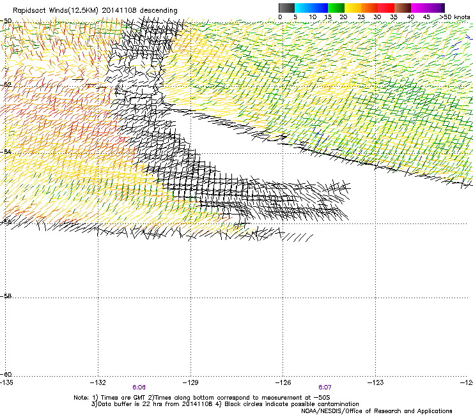Click the gray 0-5 knots color swatch
Image resolution: width=473 pixels, height=415 pixels.
tap(286, 8)
